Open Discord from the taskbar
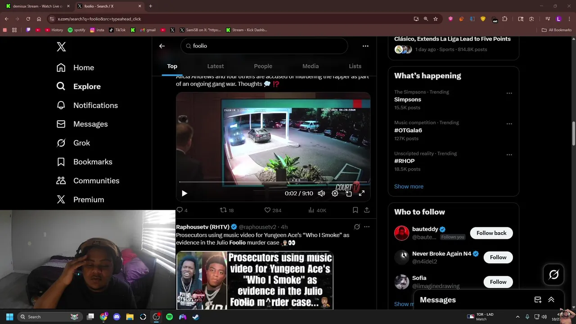576x324 pixels. coord(117,317)
